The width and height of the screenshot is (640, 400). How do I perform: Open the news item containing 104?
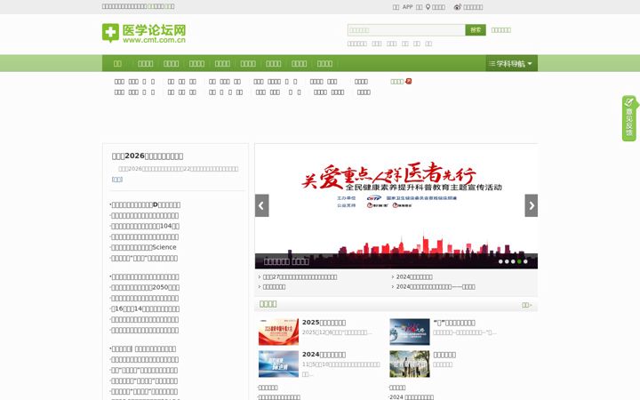point(145,226)
